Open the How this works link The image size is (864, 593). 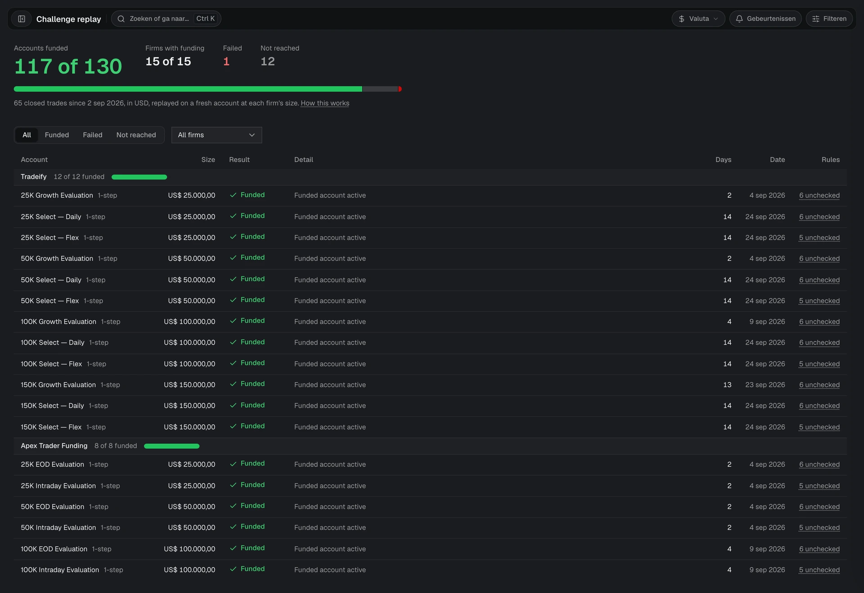point(325,103)
